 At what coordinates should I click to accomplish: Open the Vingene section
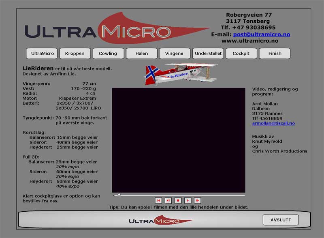click(x=175, y=54)
